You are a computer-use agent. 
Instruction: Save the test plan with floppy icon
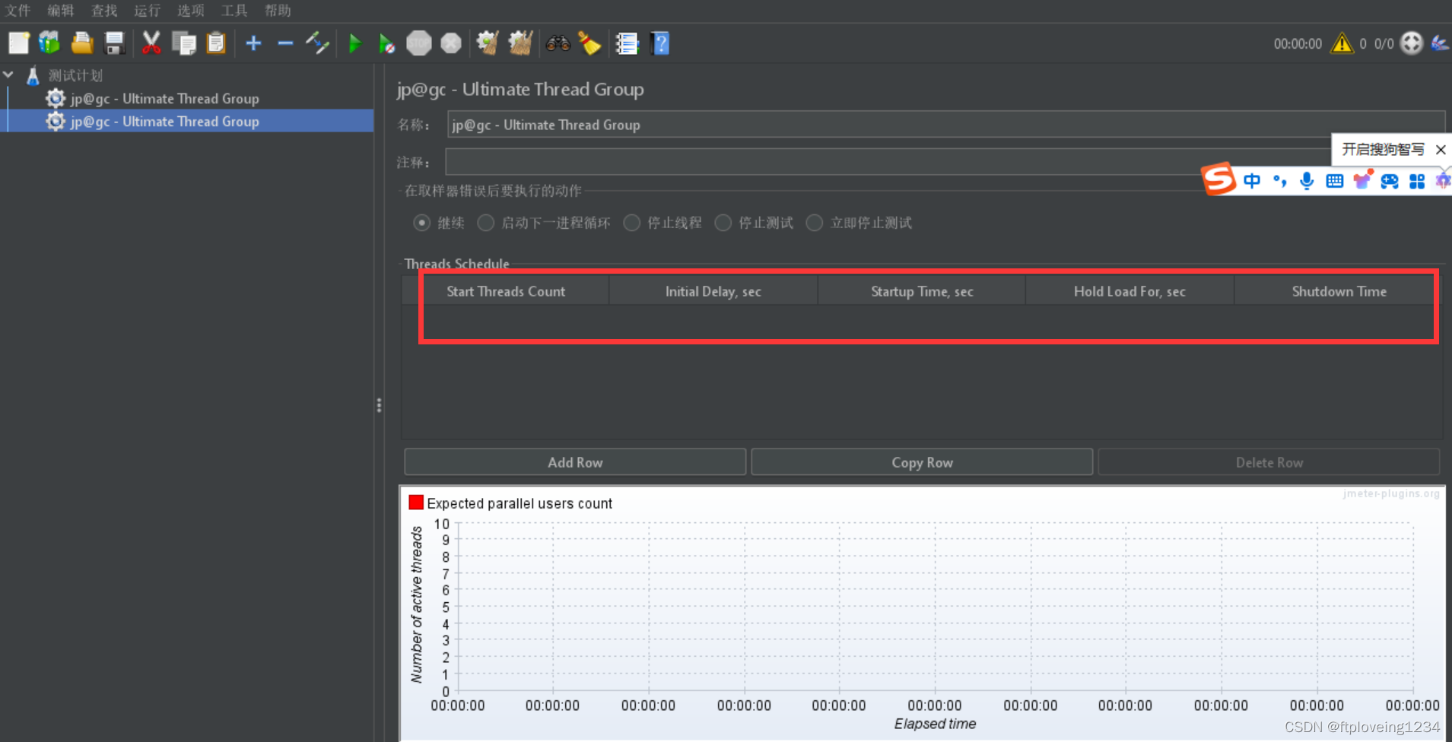114,43
